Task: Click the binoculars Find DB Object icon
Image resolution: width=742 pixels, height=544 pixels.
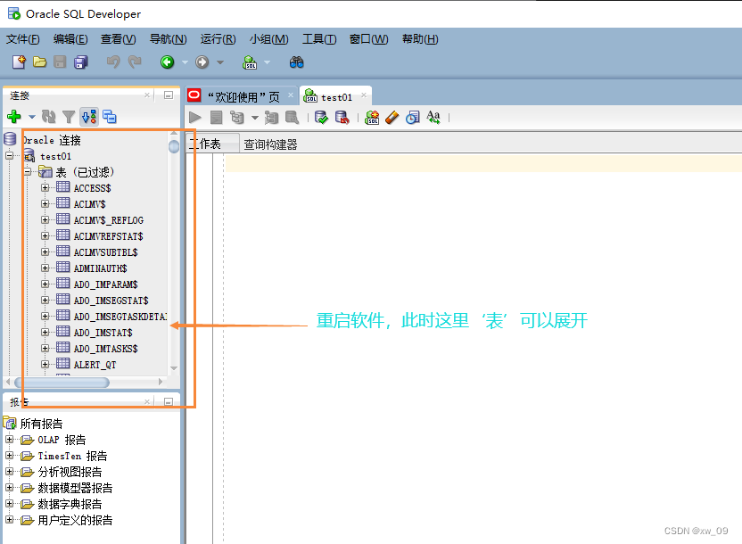Action: [x=297, y=62]
